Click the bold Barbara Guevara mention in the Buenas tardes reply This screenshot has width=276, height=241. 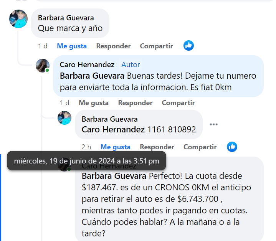point(92,76)
